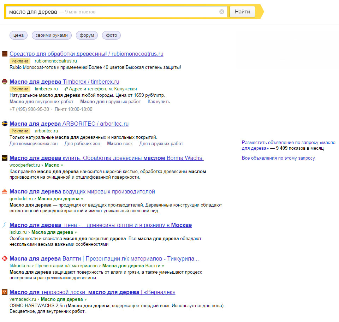Screen dimensions: 339x322
Task: Open the 'Масло-воск' sitelink
Action: click(x=120, y=143)
